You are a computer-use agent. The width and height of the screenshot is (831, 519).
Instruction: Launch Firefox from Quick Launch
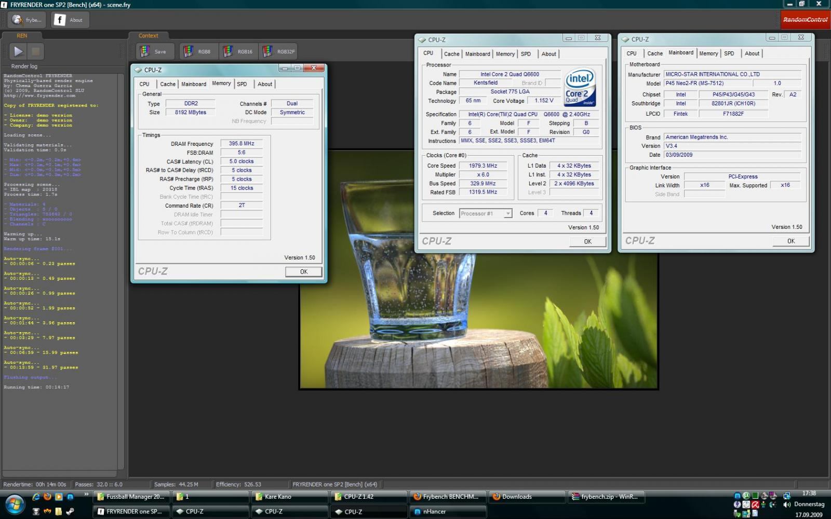point(47,497)
